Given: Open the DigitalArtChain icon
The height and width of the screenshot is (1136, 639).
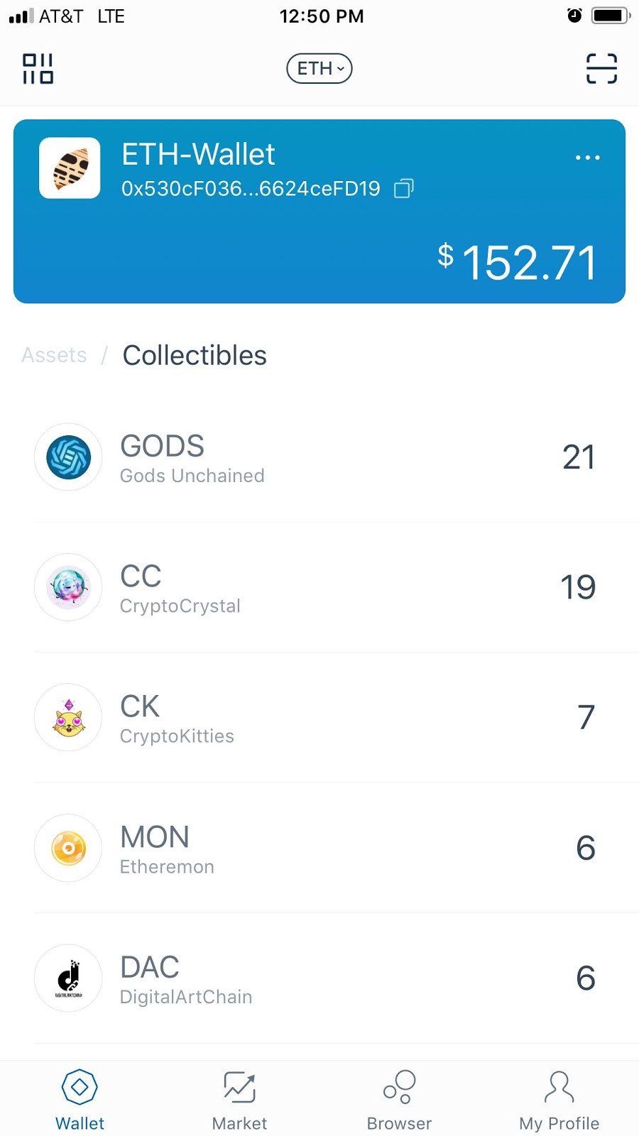Looking at the screenshot, I should pyautogui.click(x=68, y=978).
